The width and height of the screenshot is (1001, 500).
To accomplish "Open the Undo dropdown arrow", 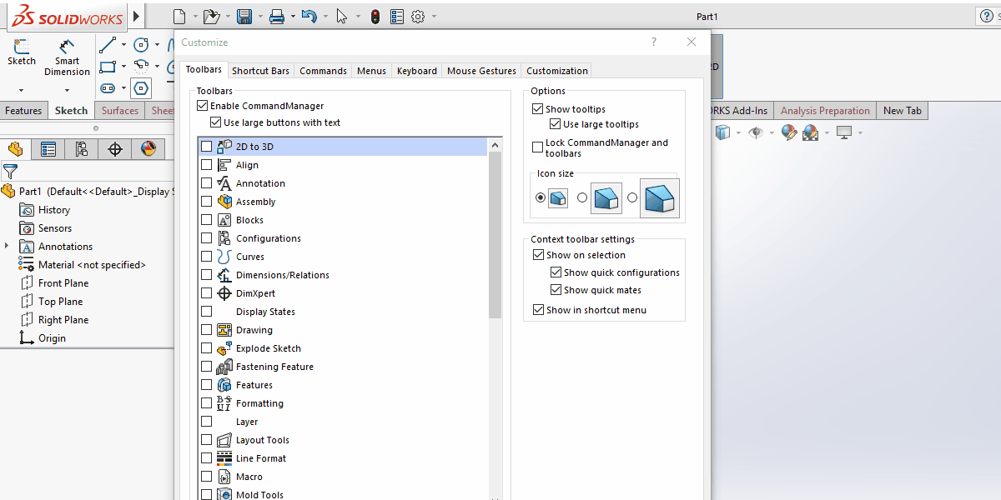I will coord(324,17).
